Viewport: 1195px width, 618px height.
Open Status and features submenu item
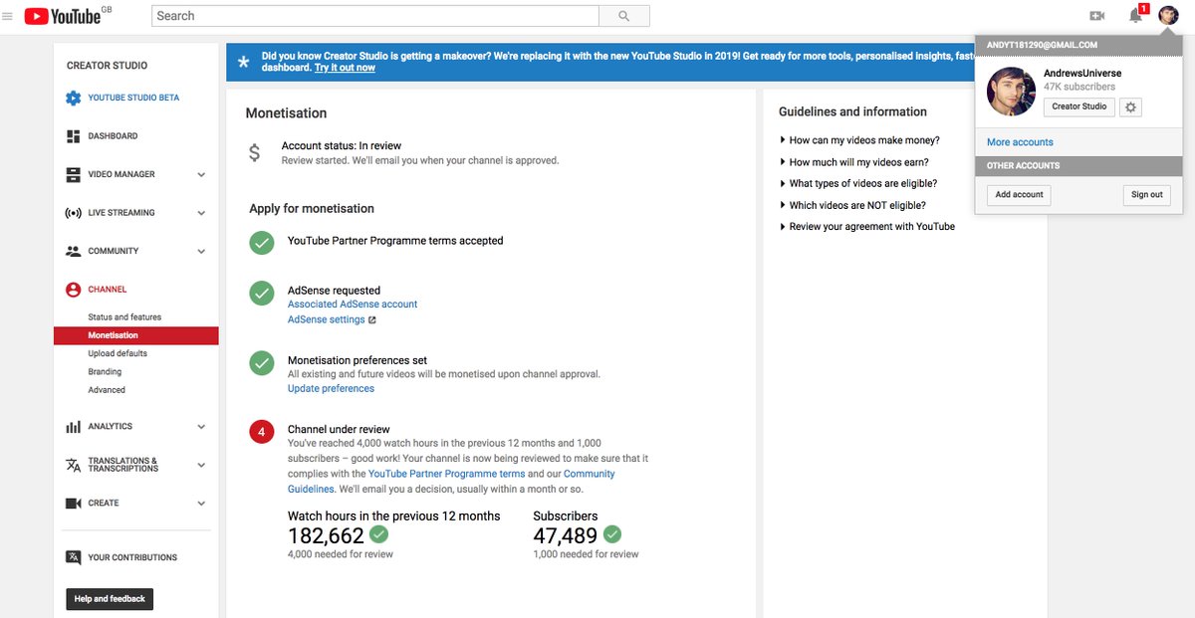tap(124, 317)
